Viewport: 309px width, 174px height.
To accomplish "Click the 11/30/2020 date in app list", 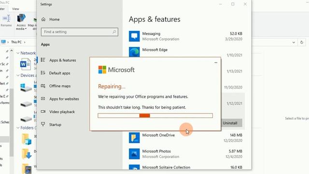I will coord(233,87).
